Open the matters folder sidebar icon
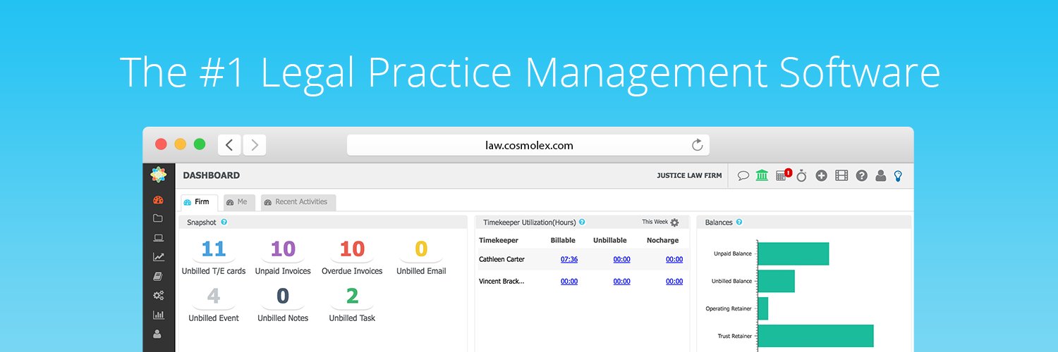 pyautogui.click(x=158, y=219)
